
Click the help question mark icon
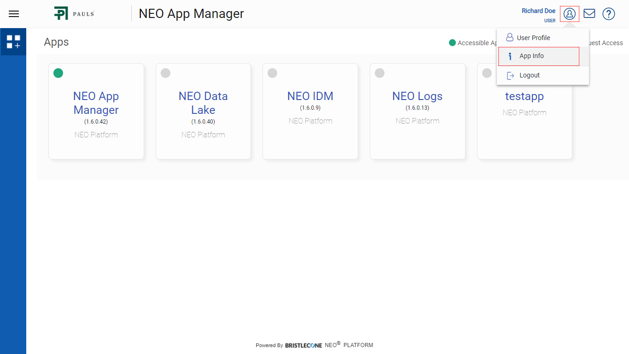pyautogui.click(x=609, y=14)
